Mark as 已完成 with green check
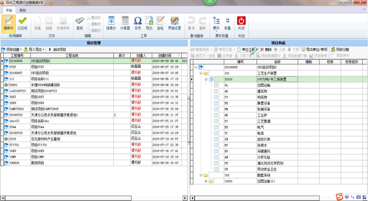368x201 pixels. point(22,23)
